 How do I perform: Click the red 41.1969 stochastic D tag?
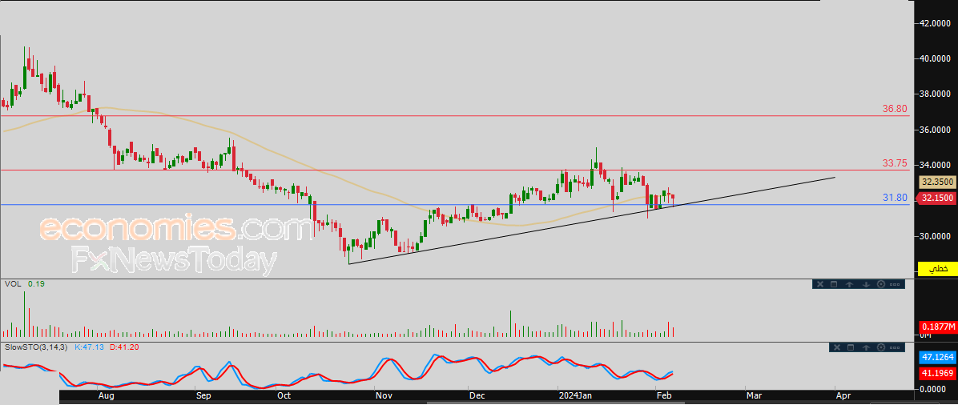937,372
